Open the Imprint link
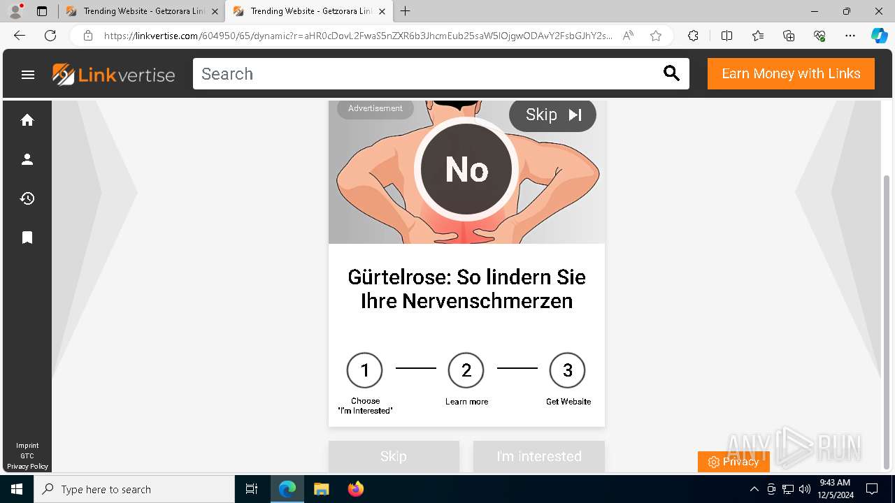 click(x=27, y=446)
